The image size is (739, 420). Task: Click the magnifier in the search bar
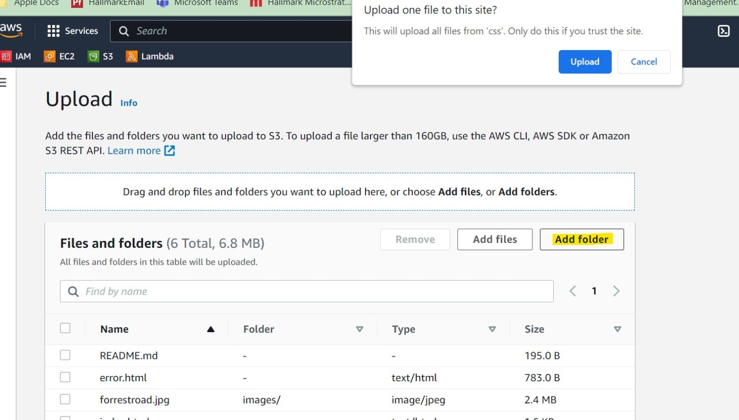pos(124,31)
